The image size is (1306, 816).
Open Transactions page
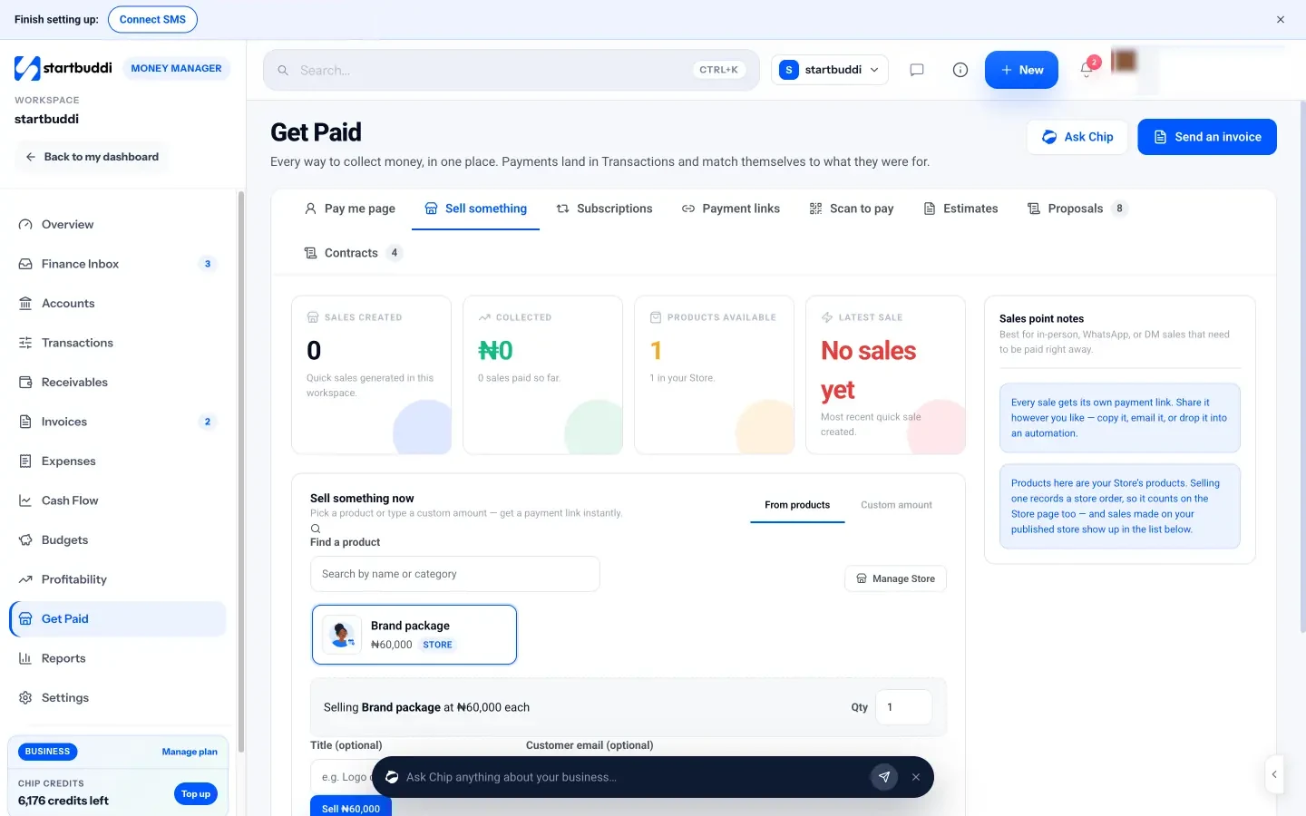pyautogui.click(x=118, y=343)
